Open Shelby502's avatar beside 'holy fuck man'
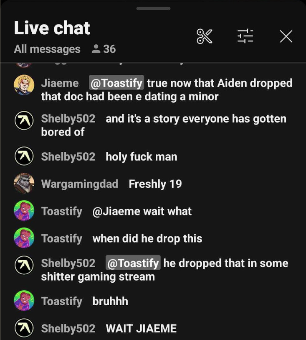Viewport: 306px width, 340px height. [x=24, y=156]
